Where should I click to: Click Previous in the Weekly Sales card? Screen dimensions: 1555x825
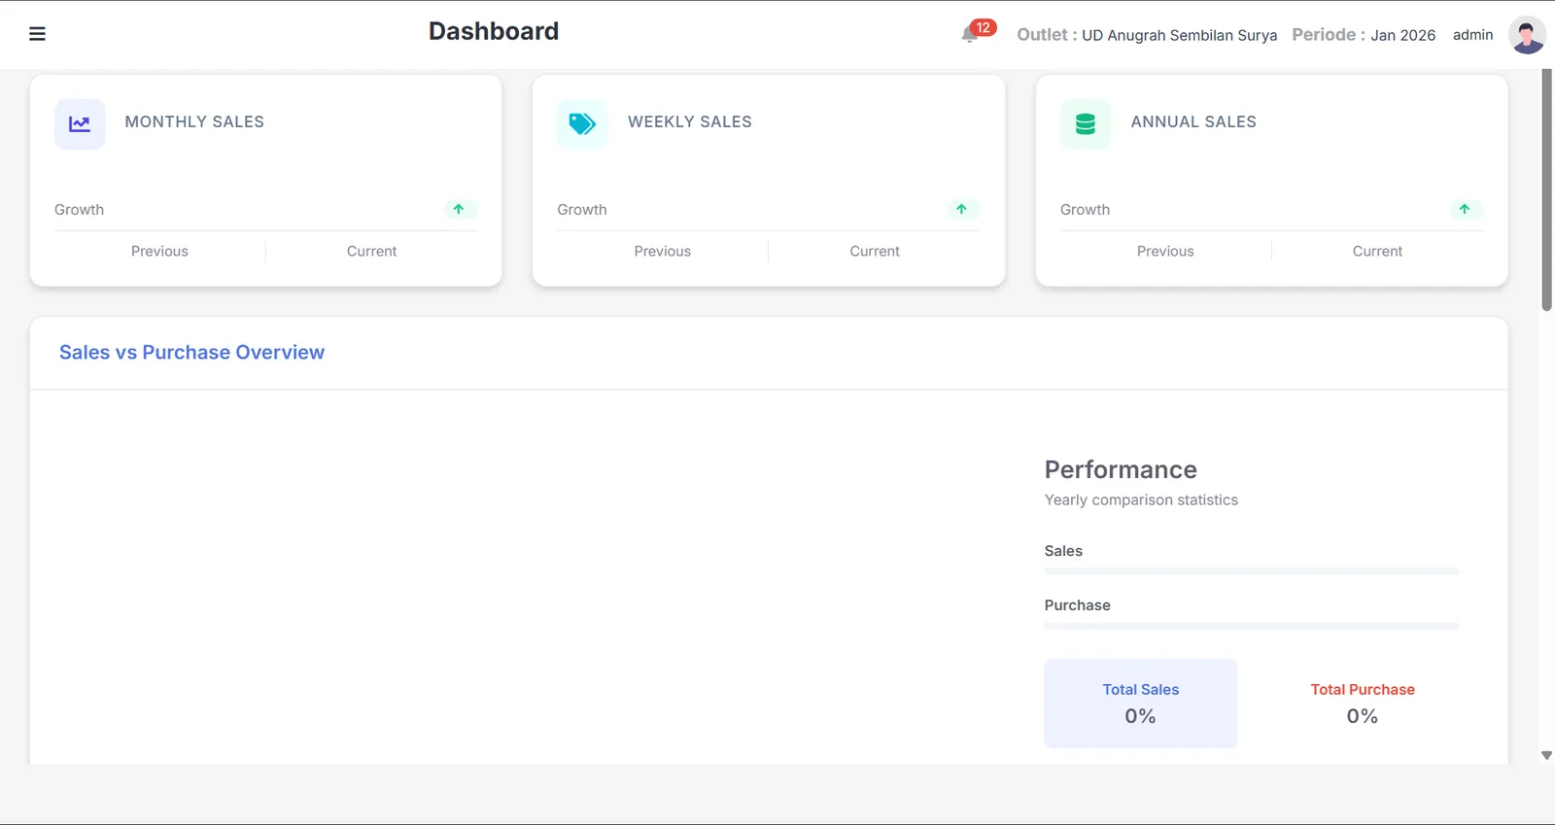tap(662, 251)
